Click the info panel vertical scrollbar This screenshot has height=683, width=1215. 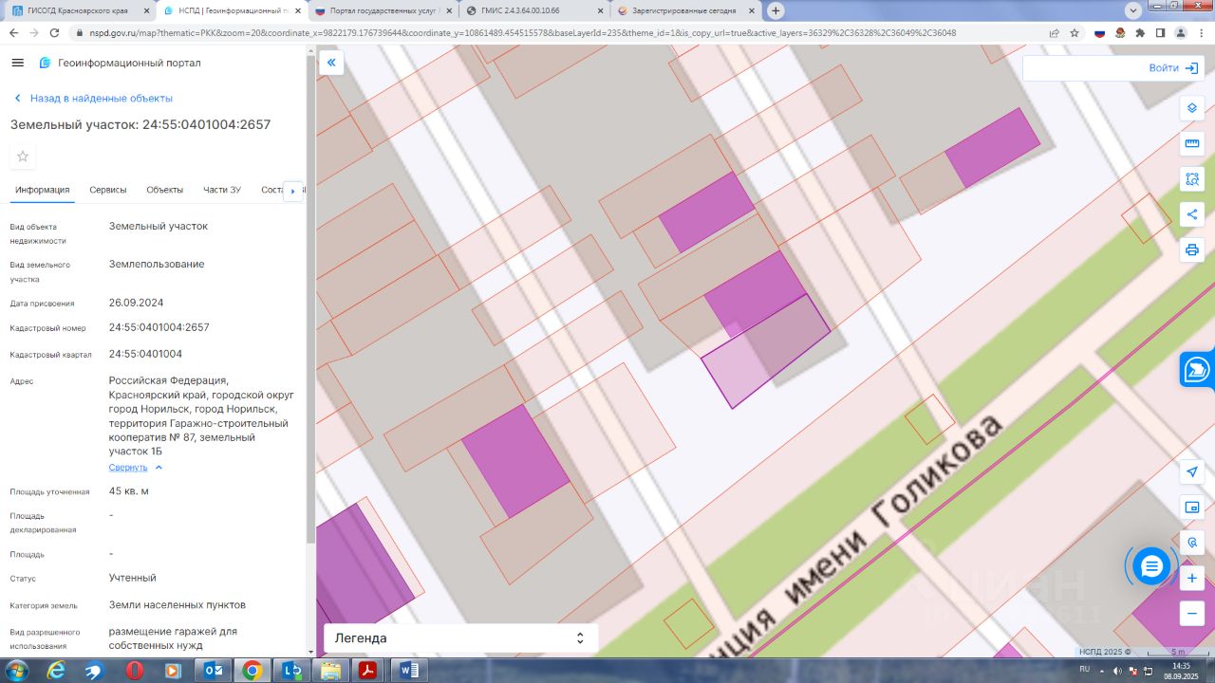(x=310, y=304)
